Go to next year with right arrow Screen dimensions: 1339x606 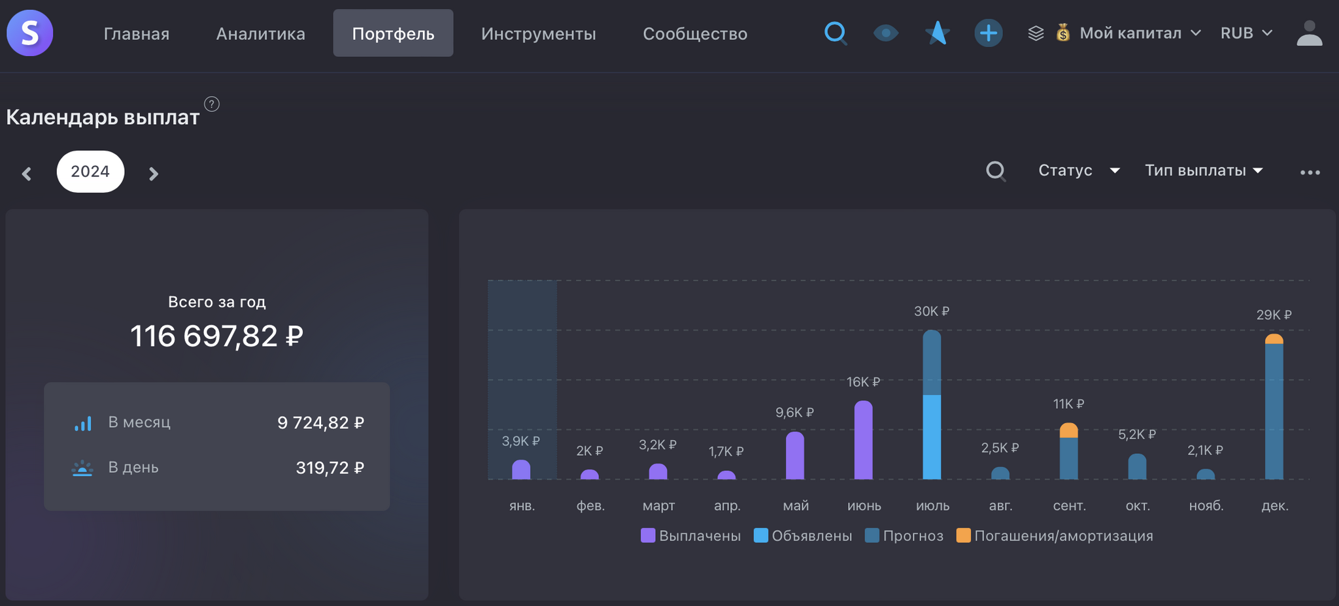[153, 174]
